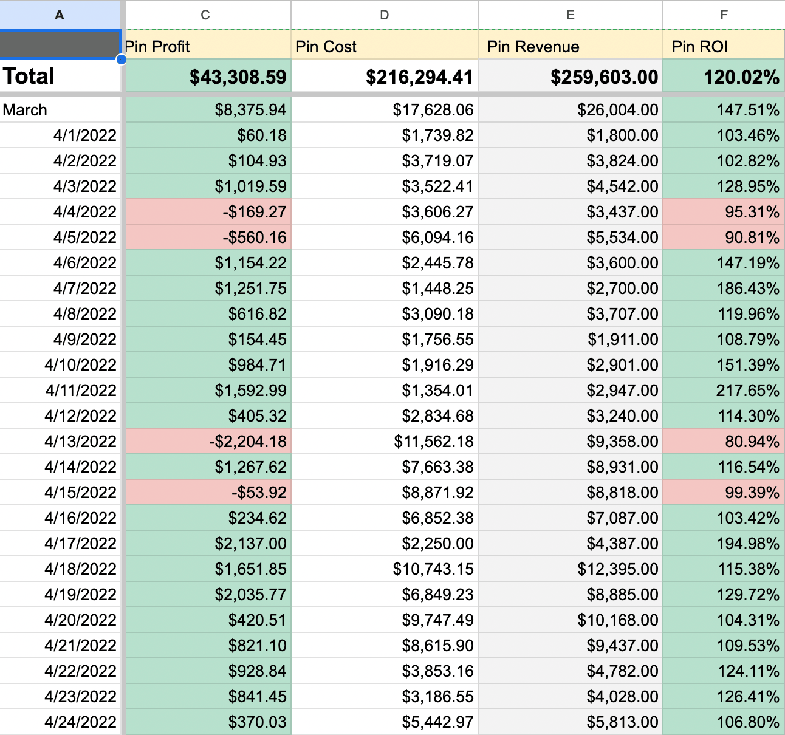Select Pin Cost cell $10,743.15
785x735 pixels.
coord(384,569)
